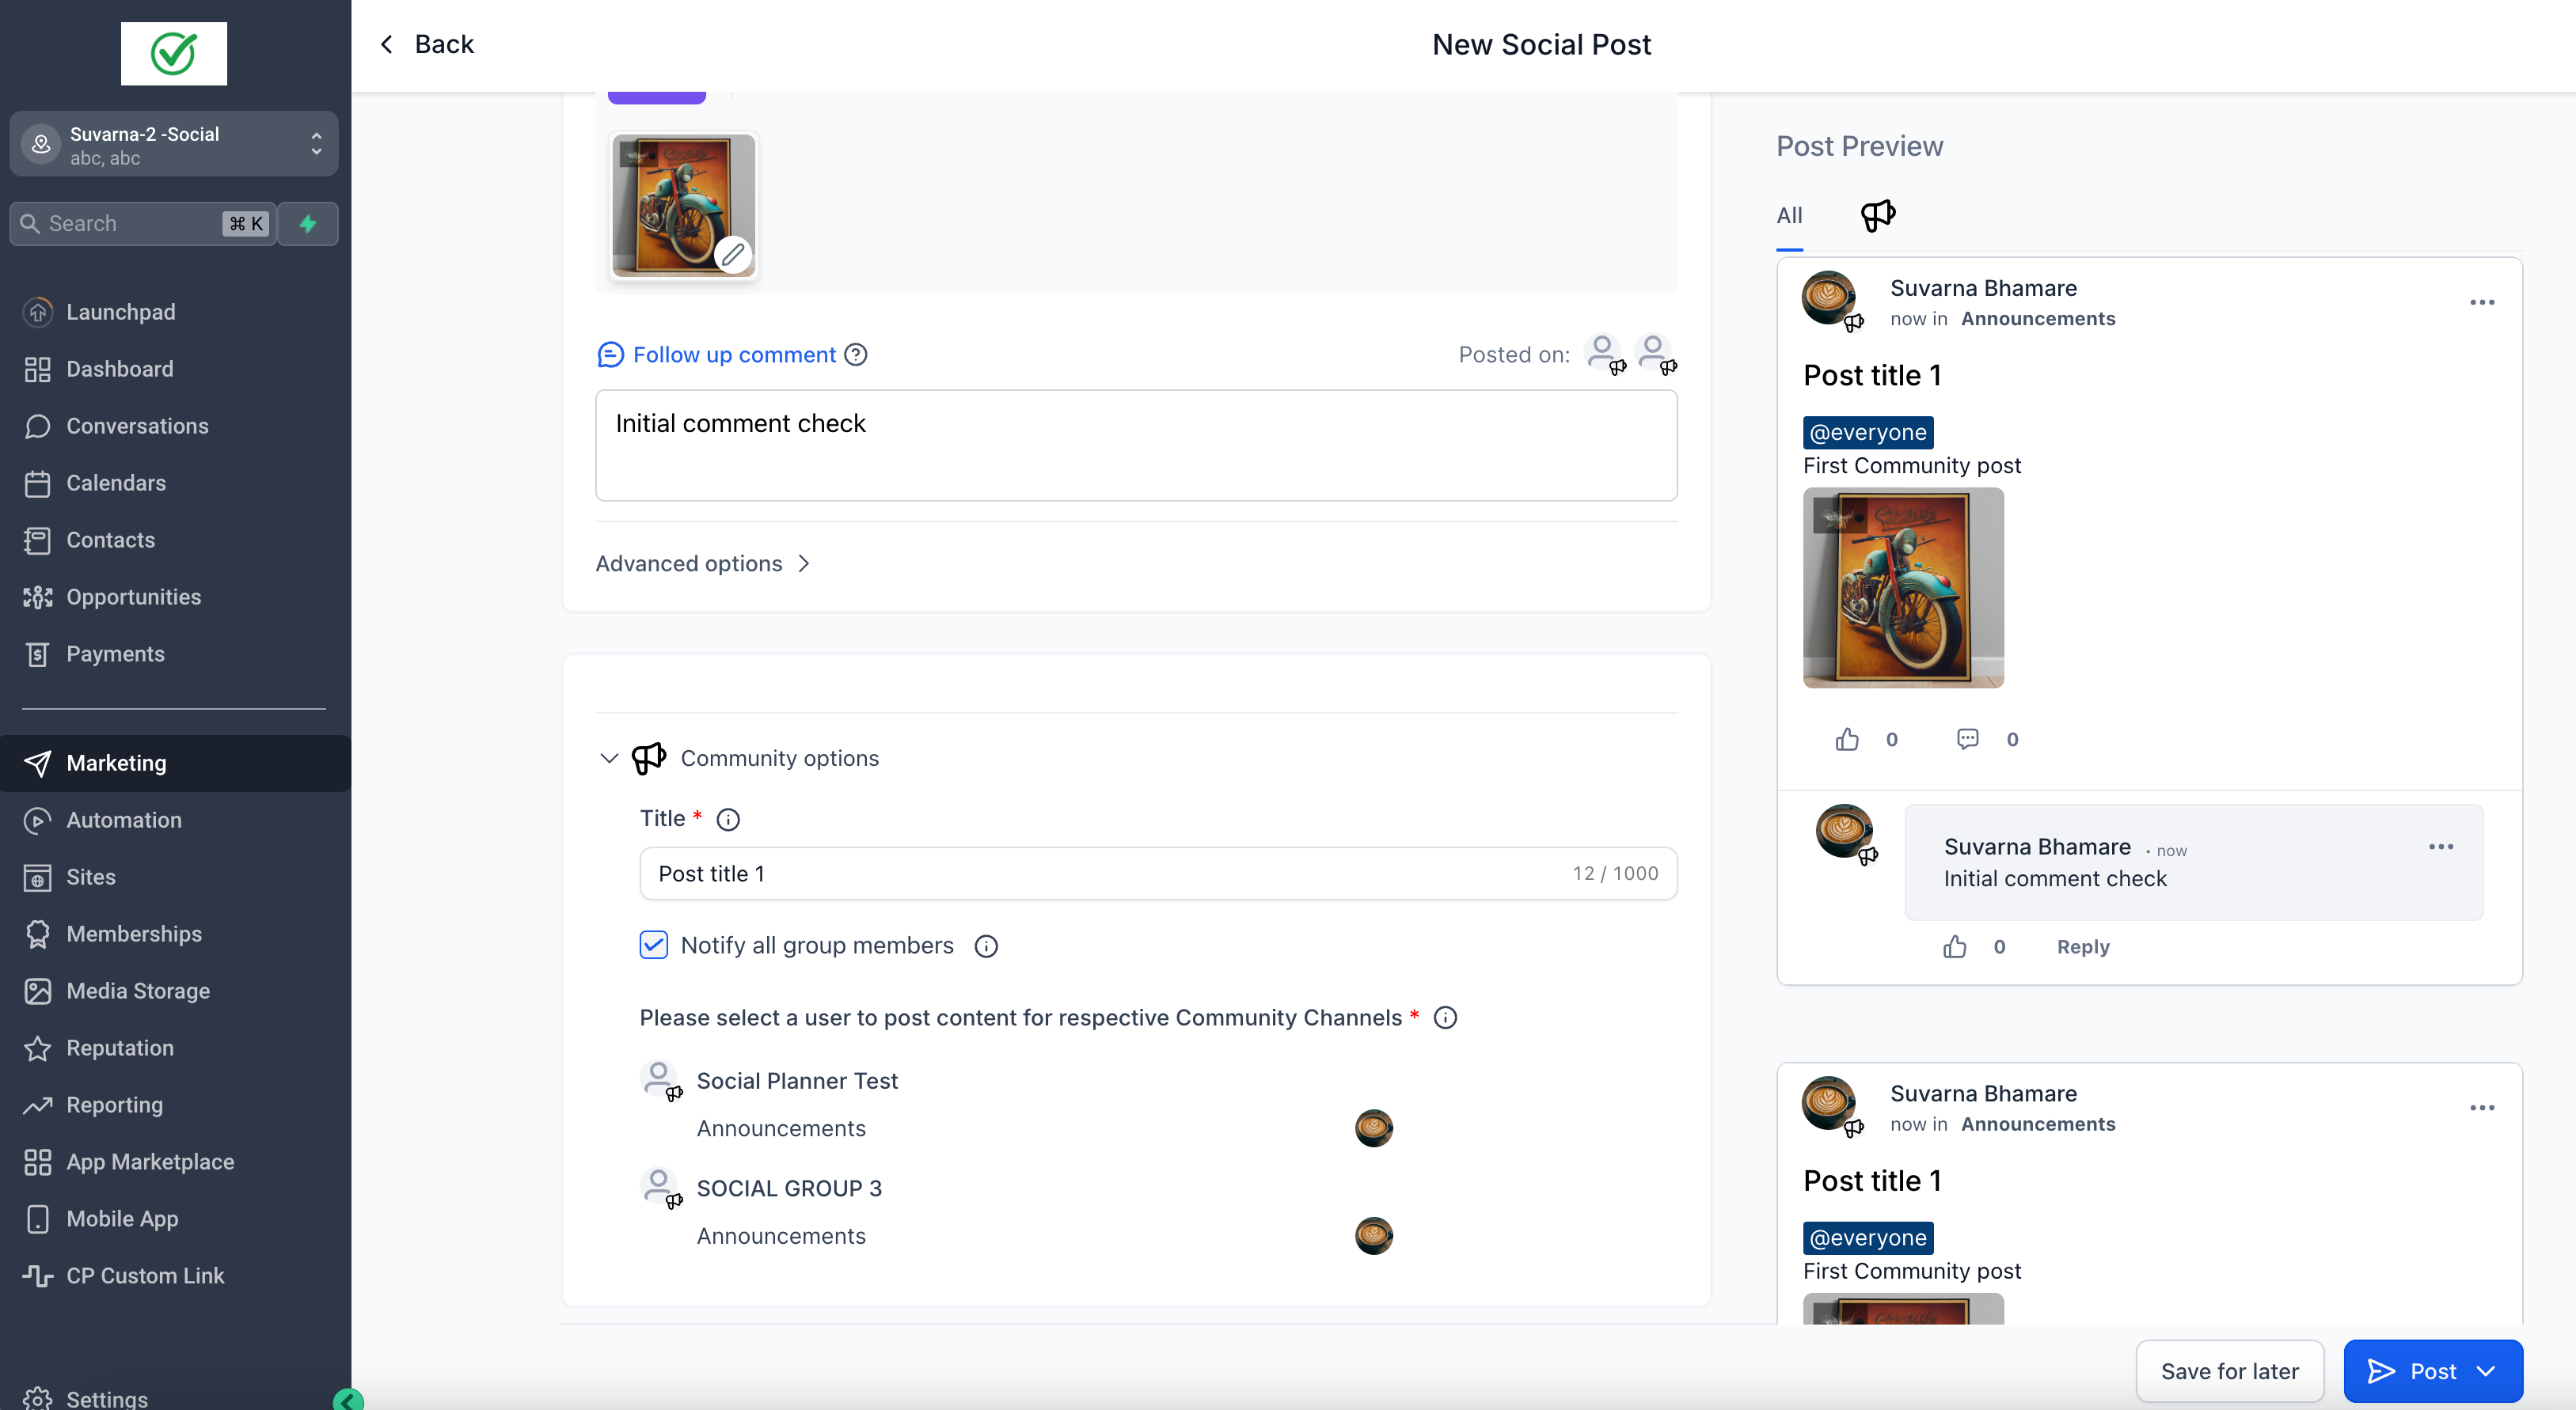This screenshot has height=1410, width=2576.
Task: Select user avatar for Social Planner Test Announcements
Action: (x=1373, y=1128)
